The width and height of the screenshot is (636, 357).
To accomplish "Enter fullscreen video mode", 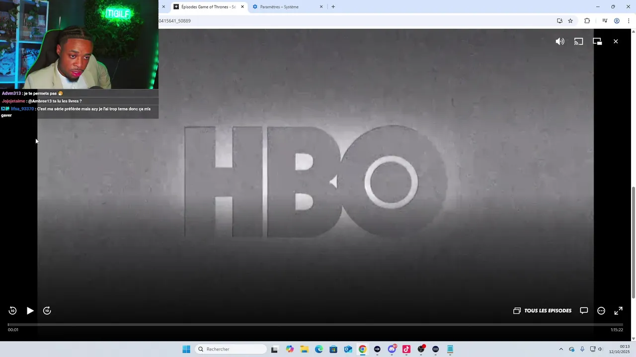I will [619, 311].
